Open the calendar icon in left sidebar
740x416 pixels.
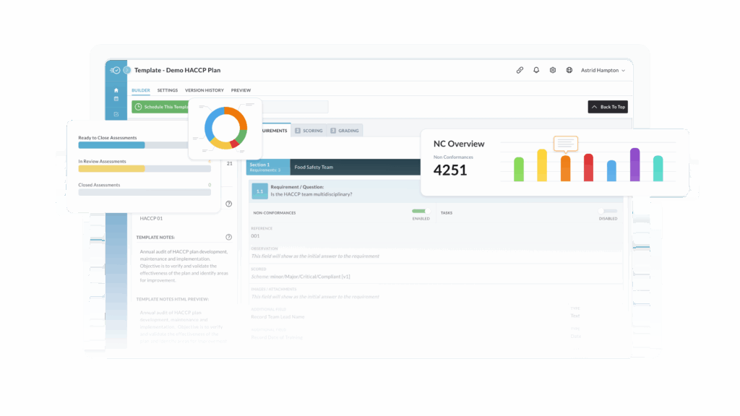116,97
